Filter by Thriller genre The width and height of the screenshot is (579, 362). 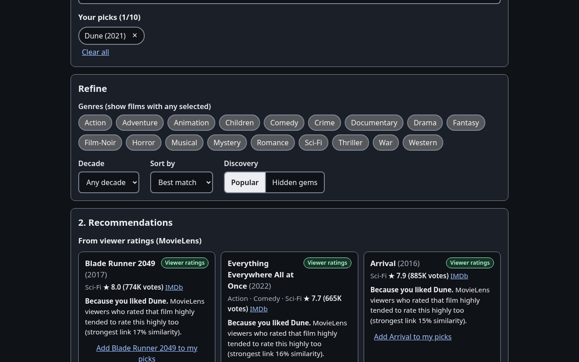351,143
